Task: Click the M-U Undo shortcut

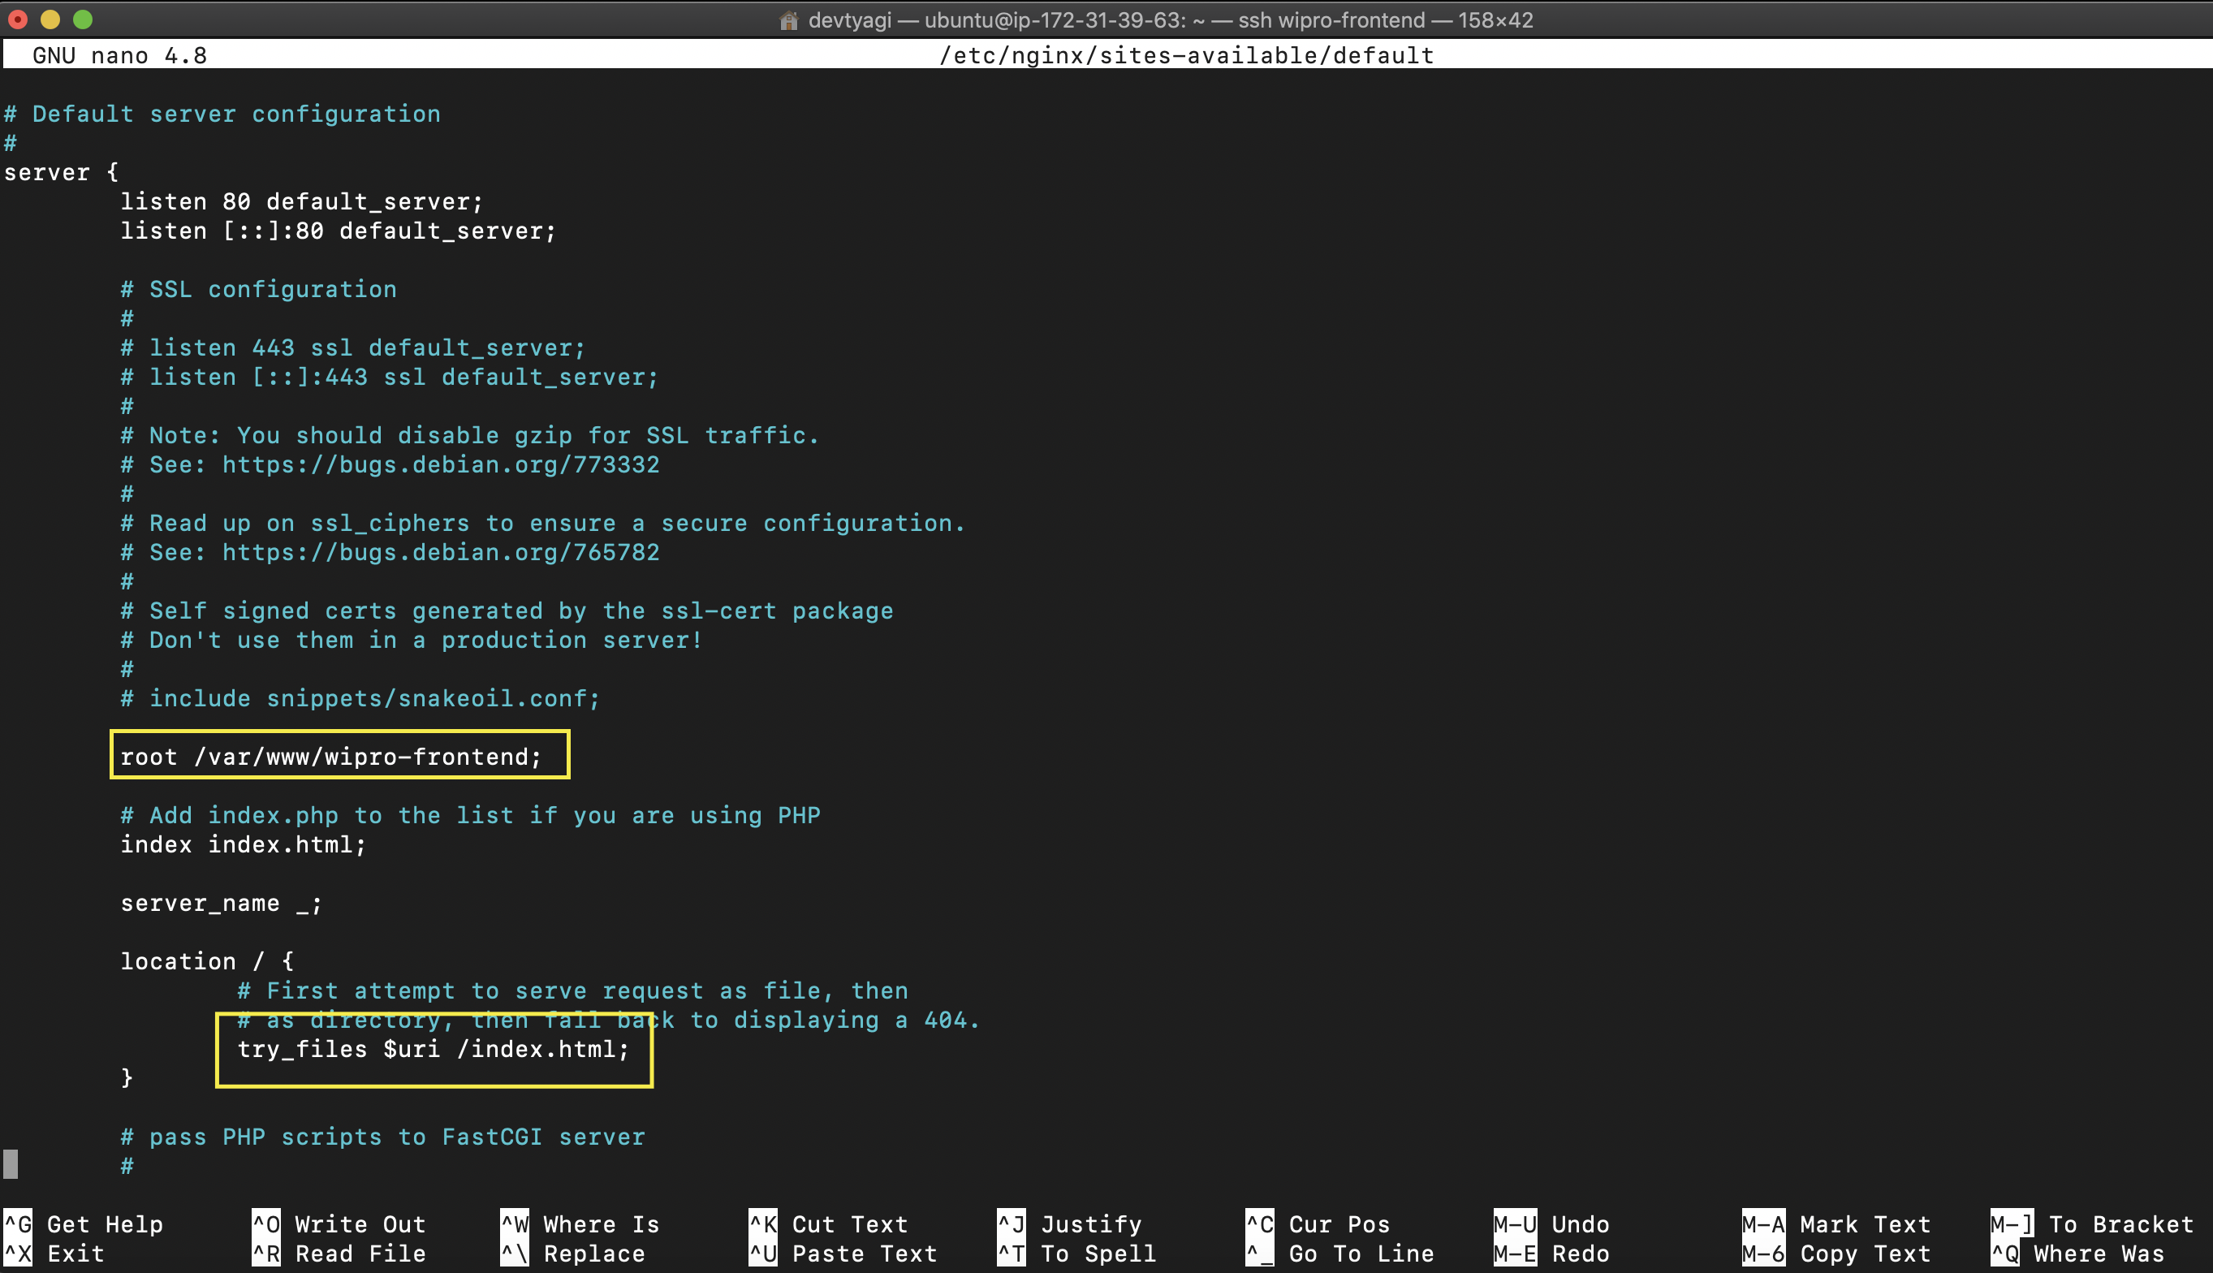Action: pos(1551,1224)
